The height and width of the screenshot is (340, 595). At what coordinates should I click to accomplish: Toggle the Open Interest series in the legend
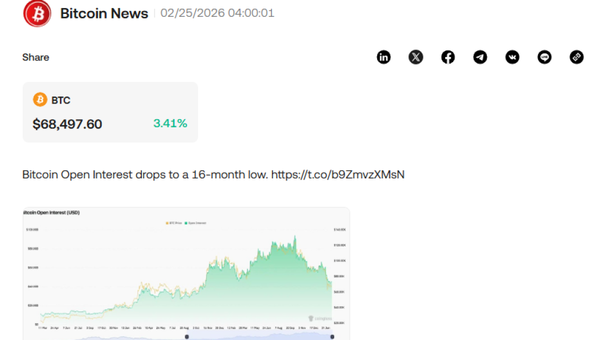point(196,223)
